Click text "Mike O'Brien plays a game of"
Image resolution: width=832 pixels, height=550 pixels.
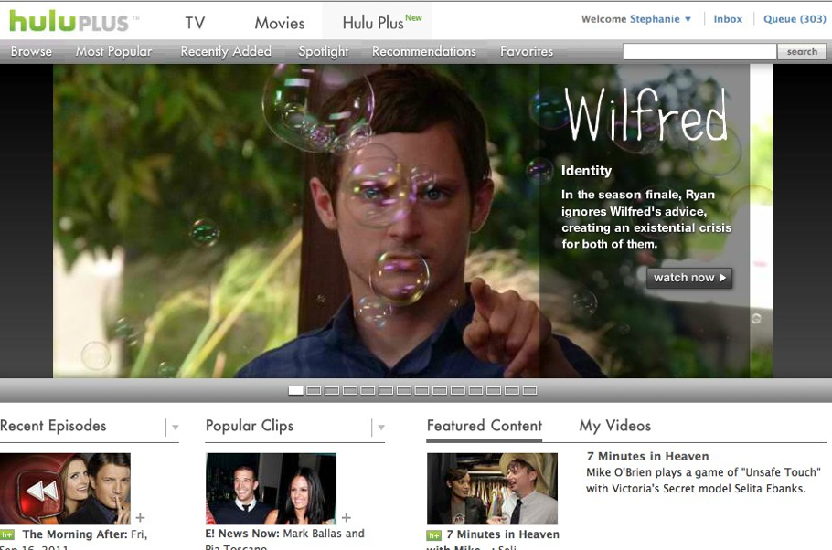662,472
